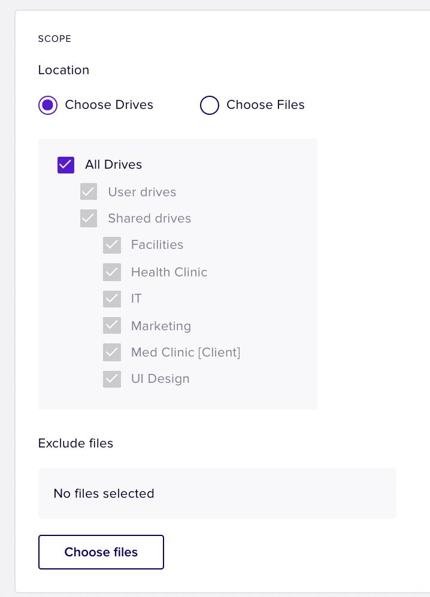Toggle the User drives checkbox
This screenshot has width=430, height=597.
(89, 191)
